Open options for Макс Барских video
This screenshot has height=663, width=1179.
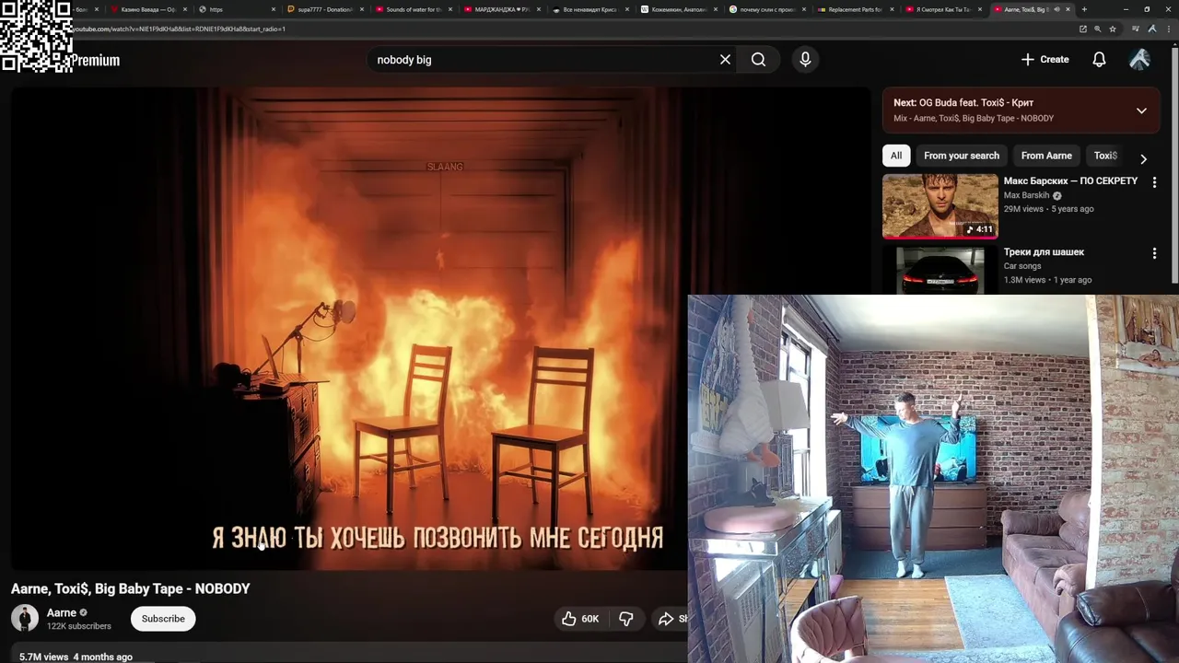point(1154,182)
